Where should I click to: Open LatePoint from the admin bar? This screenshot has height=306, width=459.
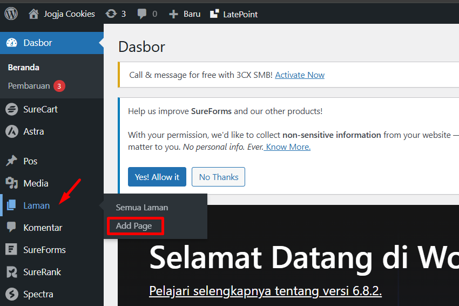click(x=240, y=15)
